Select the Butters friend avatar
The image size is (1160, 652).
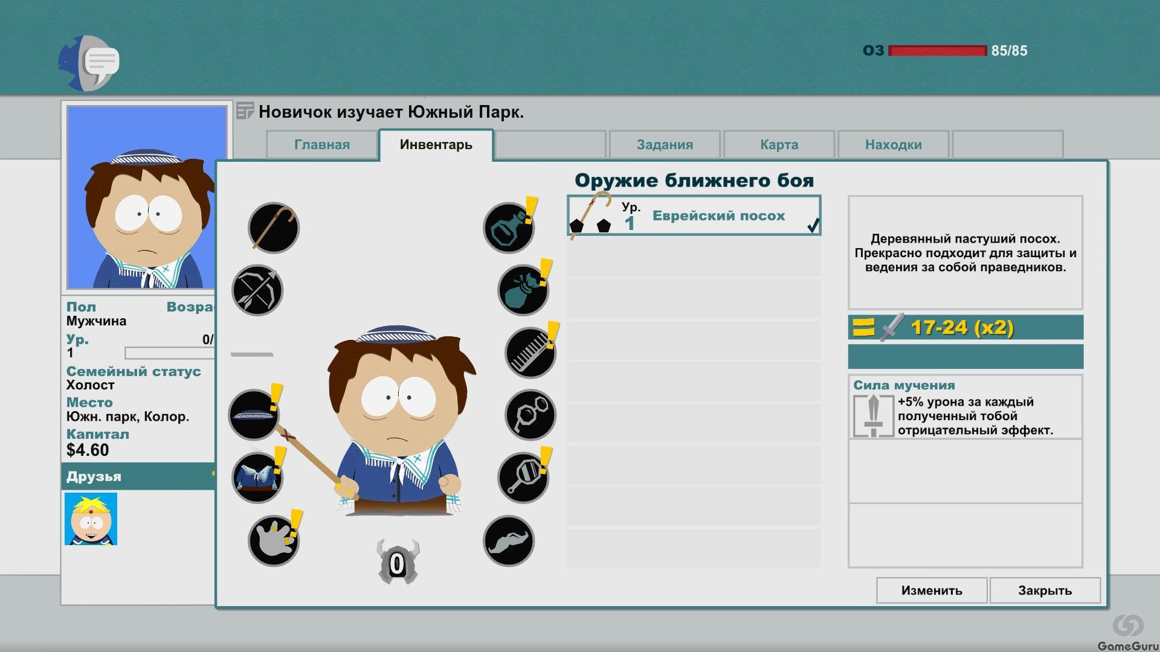pyautogui.click(x=91, y=519)
